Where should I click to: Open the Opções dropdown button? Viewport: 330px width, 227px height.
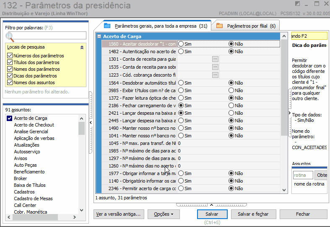pos(164,214)
